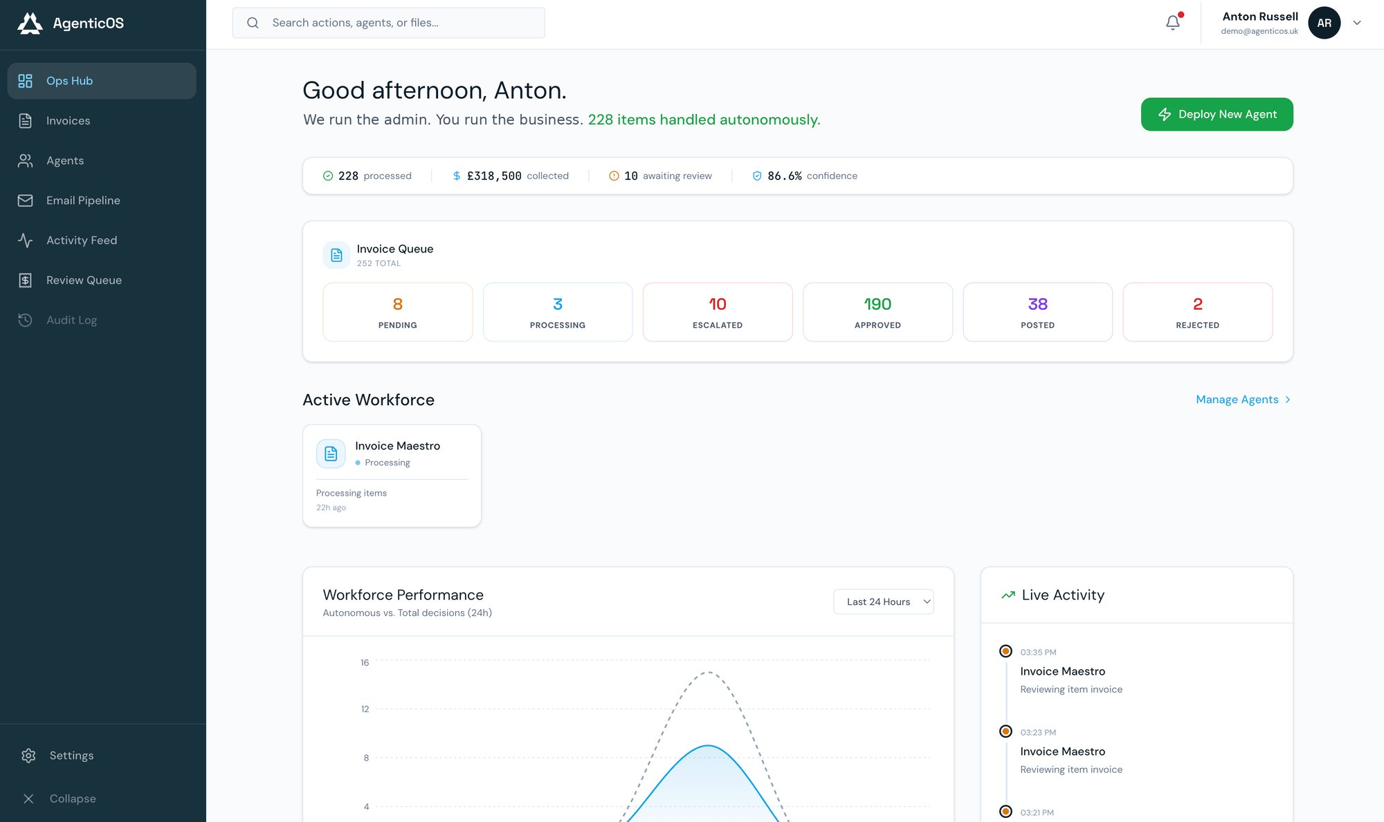Click the Invoice Maestro agent card icon
This screenshot has height=822, width=1384.
(331, 454)
